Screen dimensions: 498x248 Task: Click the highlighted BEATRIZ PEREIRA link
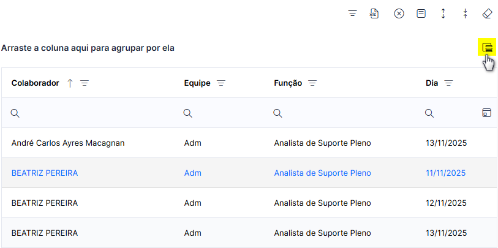(45, 173)
